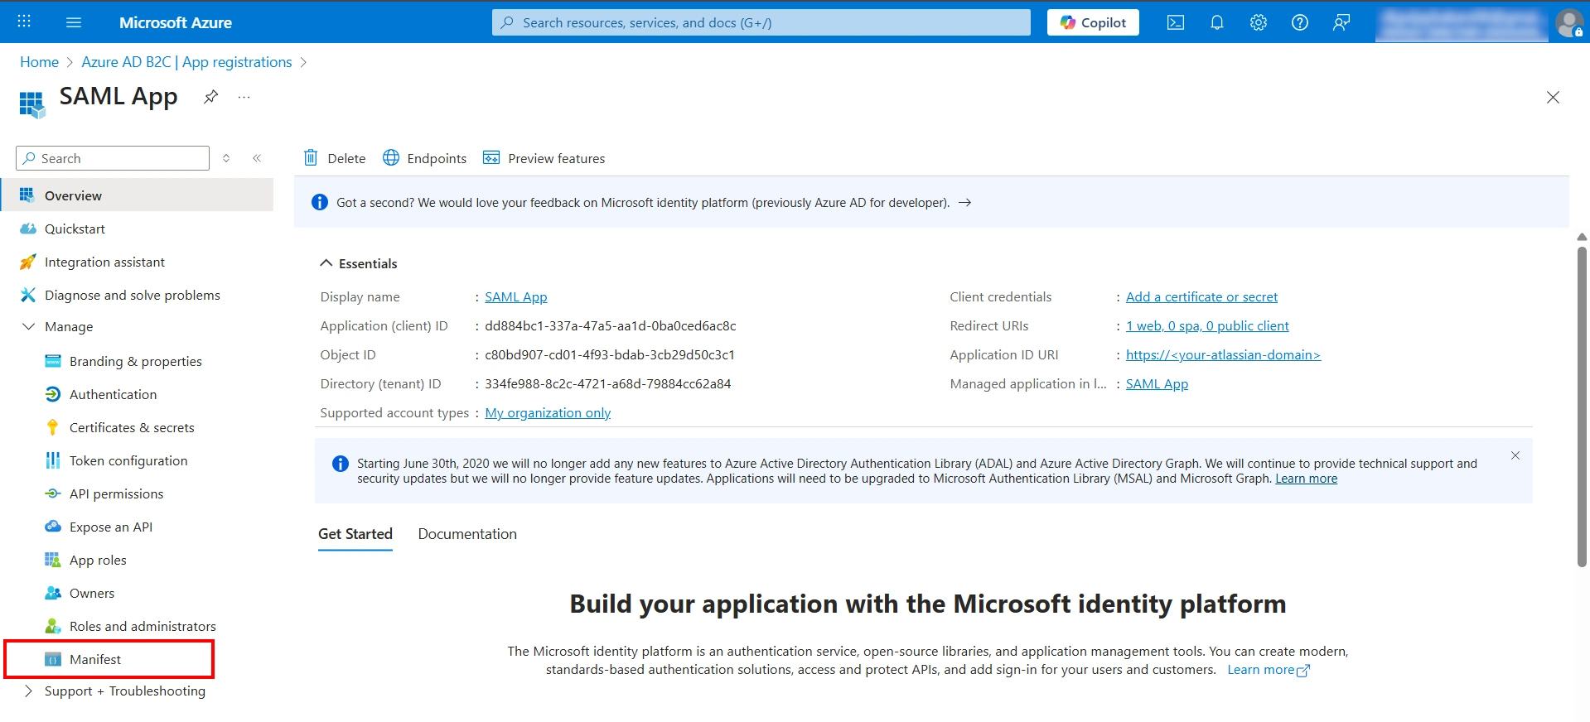Focus the global search resources box

761,22
